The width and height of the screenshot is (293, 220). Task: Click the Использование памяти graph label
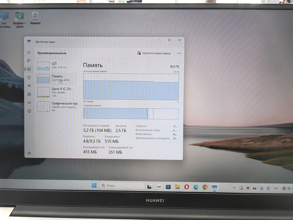point(95,71)
